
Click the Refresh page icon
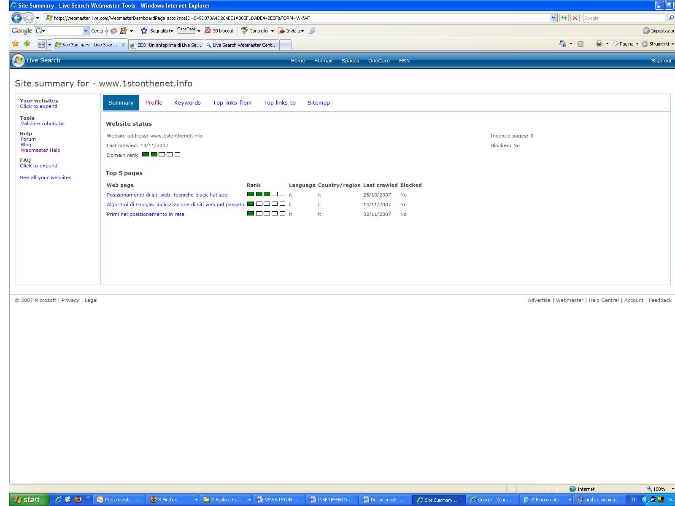point(564,18)
